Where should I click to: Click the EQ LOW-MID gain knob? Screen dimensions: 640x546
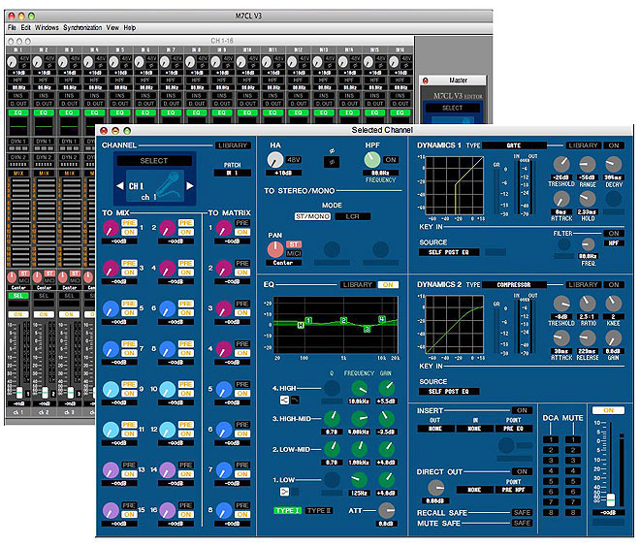(386, 449)
